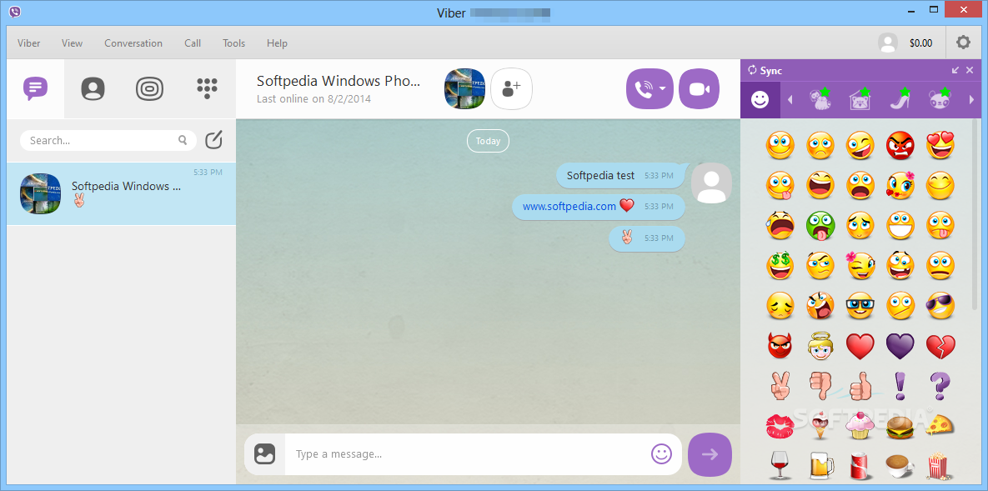Image resolution: width=988 pixels, height=491 pixels.
Task: Detach the sticker panel
Action: coord(955,70)
